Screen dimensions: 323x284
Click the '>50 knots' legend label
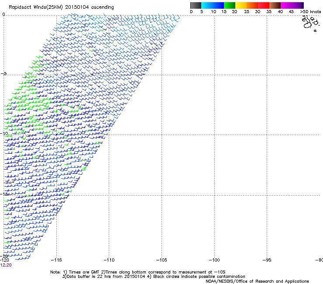click(310, 11)
